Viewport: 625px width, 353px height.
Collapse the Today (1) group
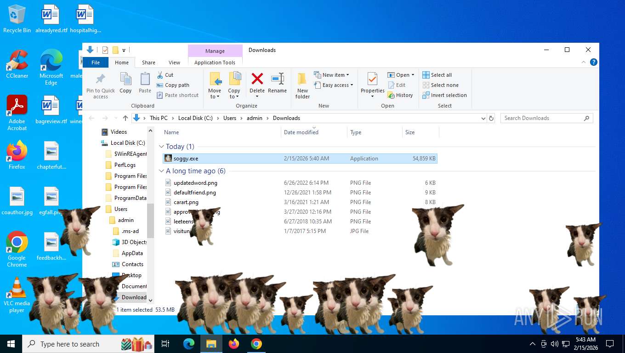click(x=161, y=147)
